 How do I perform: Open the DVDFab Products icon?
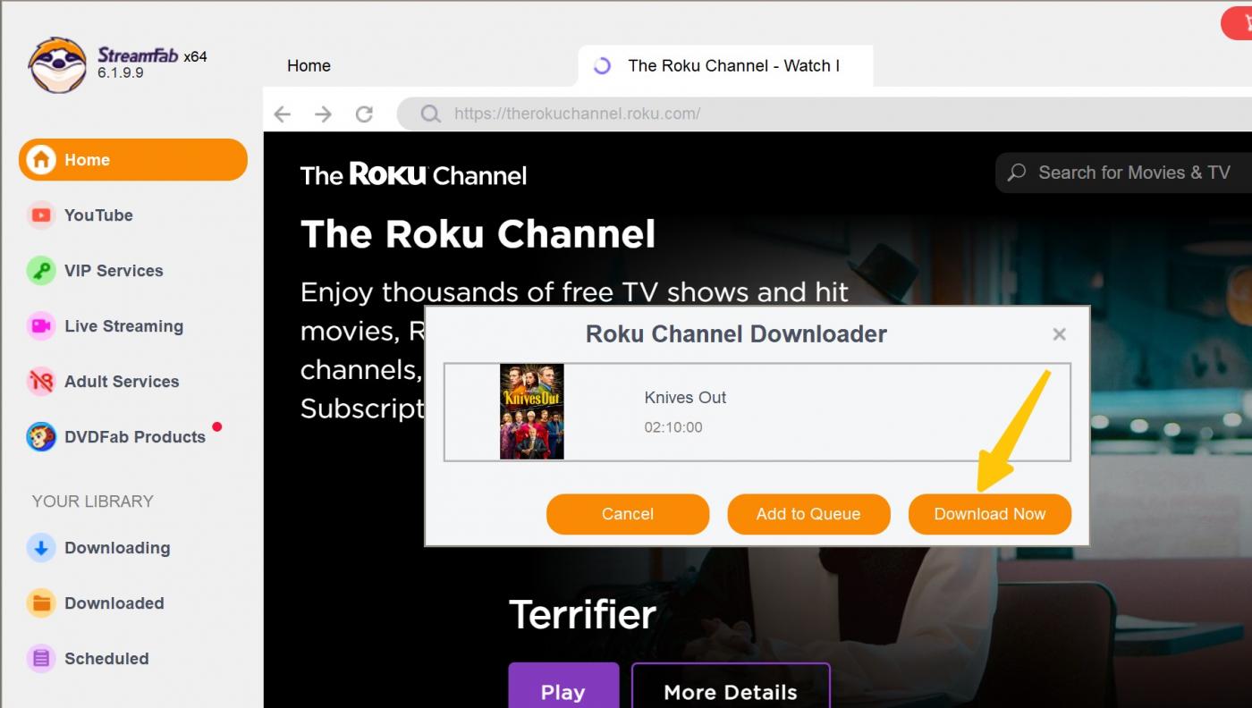tap(40, 437)
